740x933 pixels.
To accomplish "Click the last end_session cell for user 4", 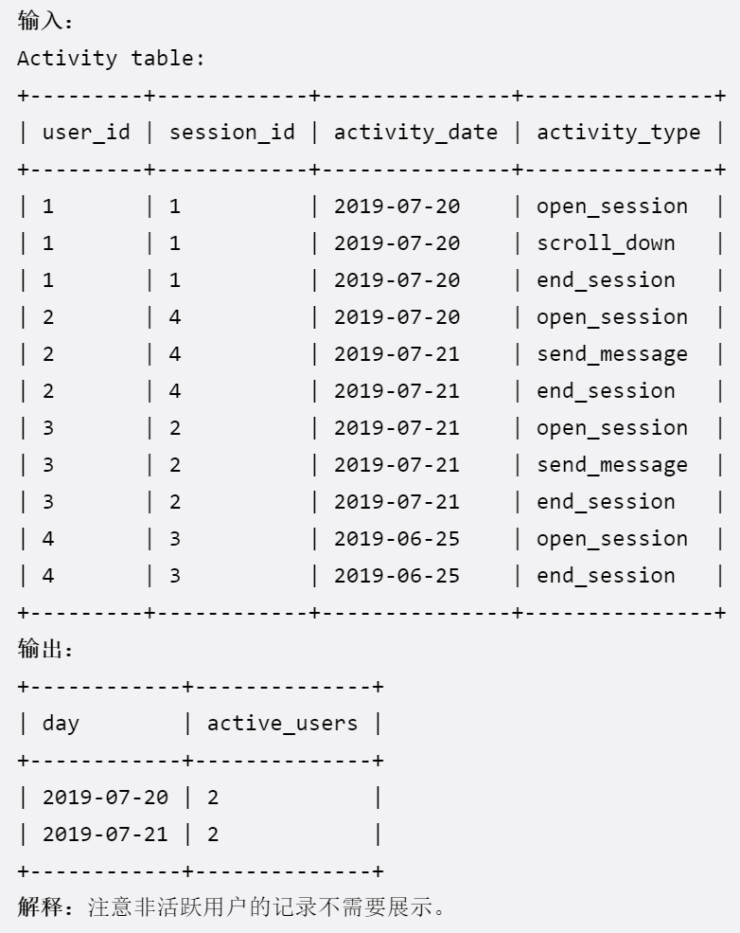I will (606, 575).
